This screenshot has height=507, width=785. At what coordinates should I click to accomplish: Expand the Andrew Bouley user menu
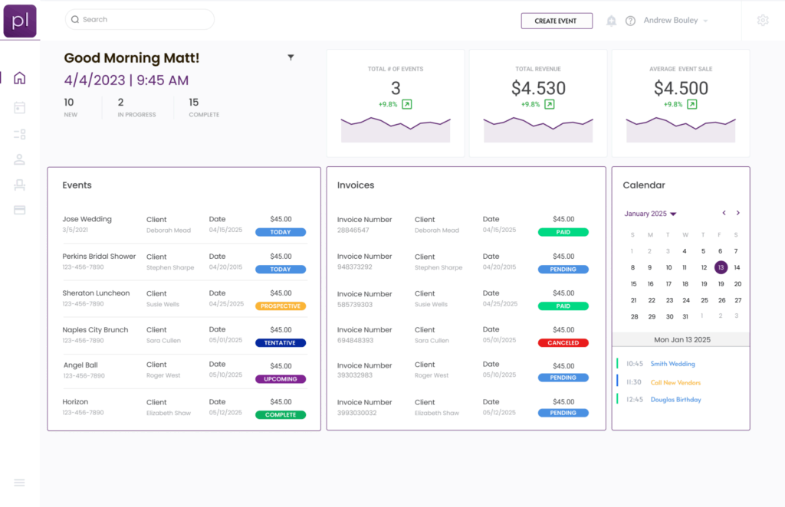point(675,21)
